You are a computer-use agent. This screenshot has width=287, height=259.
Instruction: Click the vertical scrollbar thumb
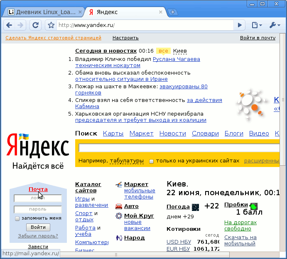click(283, 100)
